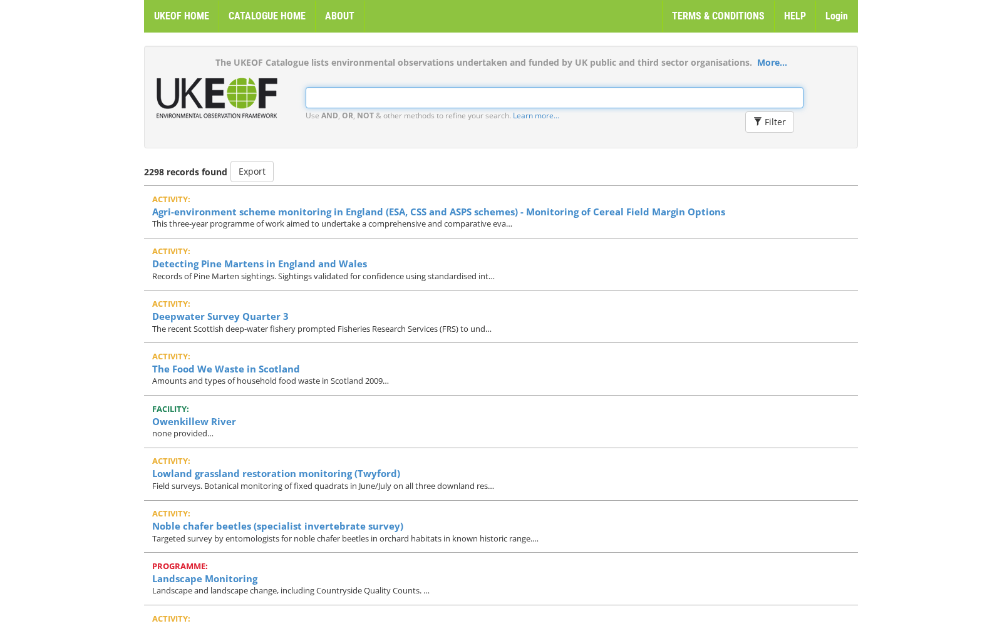Click 'Field surveys. Botanical monitoring' description
The width and height of the screenshot is (1002, 626).
tap(323, 486)
